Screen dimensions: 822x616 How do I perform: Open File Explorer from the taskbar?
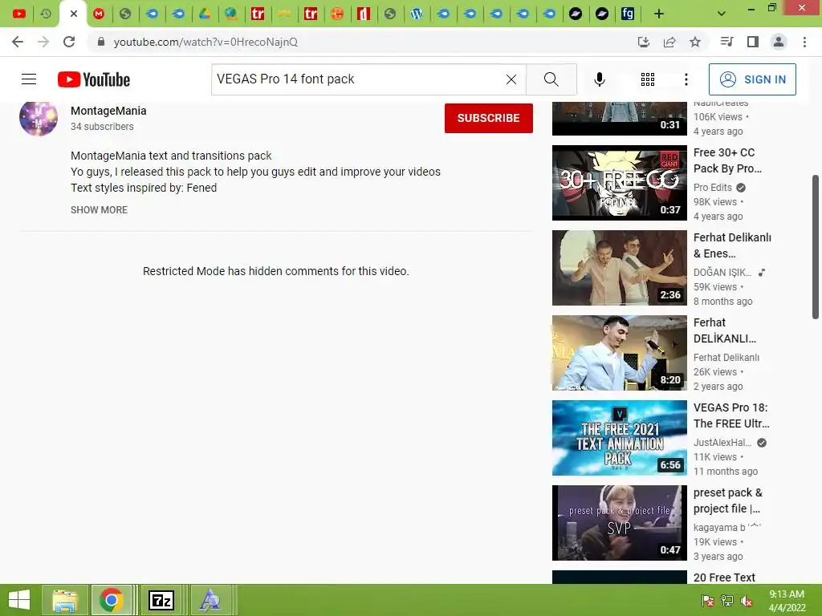click(65, 600)
